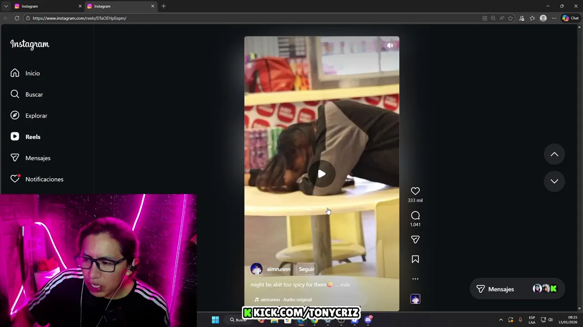Share the reel with paper-plane icon
Viewport: 583px width, 327px height.
415,239
